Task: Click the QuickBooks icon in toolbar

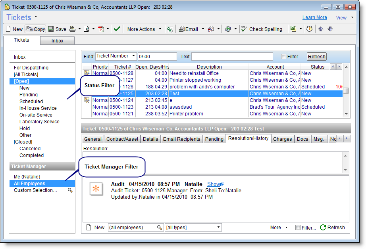Action: pos(170,29)
